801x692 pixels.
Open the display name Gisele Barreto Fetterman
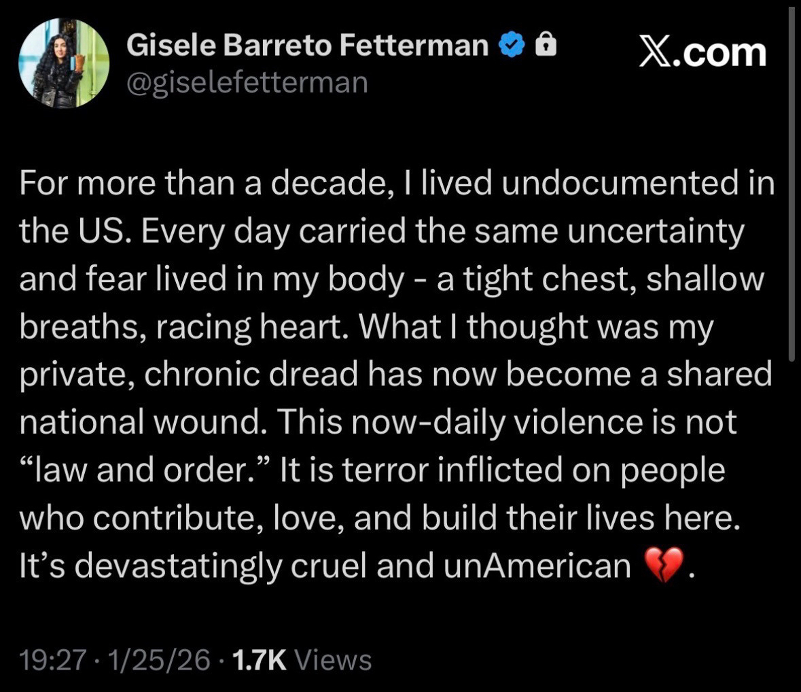[x=308, y=46]
